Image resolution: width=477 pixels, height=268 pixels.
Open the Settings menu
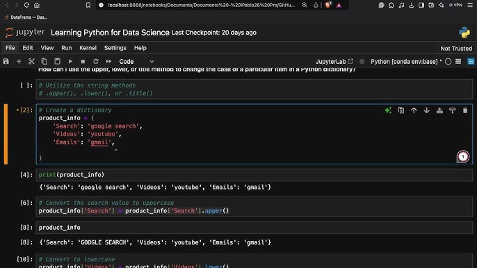click(x=115, y=48)
